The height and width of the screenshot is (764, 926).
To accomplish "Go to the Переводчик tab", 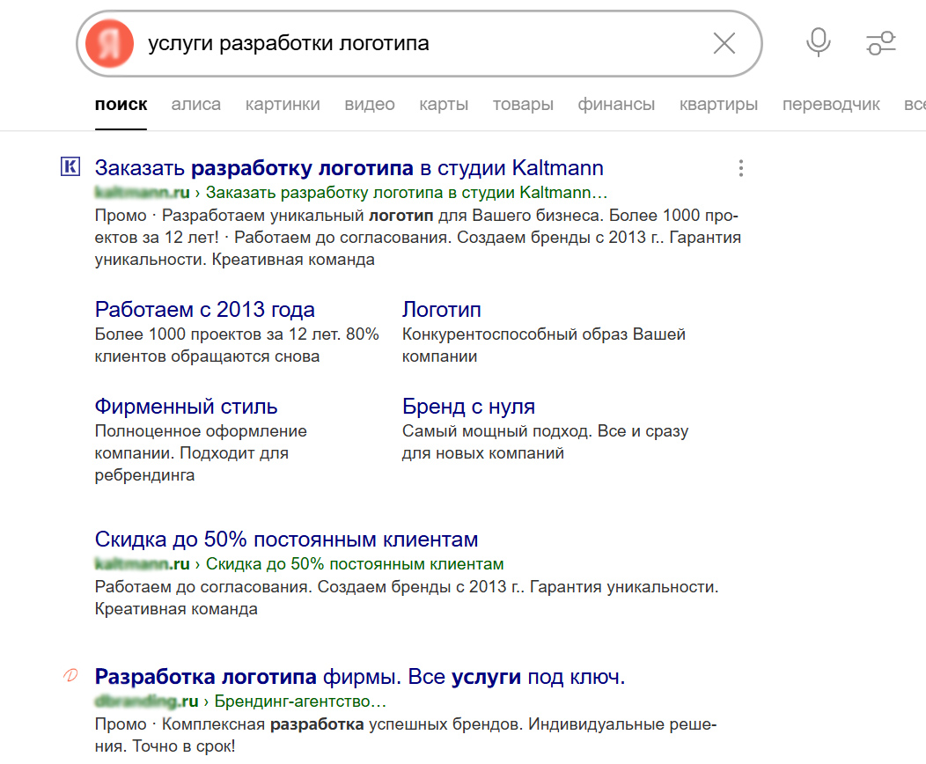I will (831, 105).
